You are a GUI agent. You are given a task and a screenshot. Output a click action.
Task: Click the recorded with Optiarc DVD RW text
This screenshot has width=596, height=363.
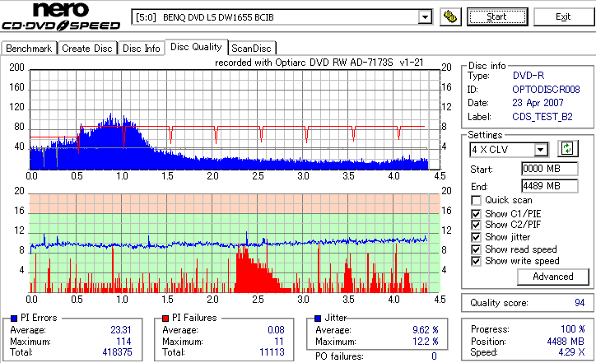[x=319, y=63]
